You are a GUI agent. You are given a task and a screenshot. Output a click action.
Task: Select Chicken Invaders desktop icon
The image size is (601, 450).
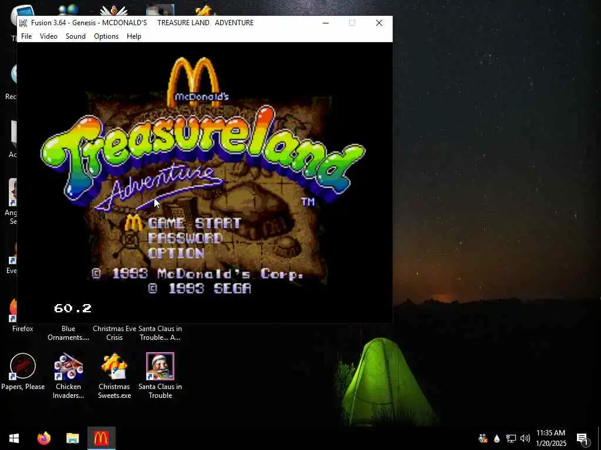click(x=68, y=376)
